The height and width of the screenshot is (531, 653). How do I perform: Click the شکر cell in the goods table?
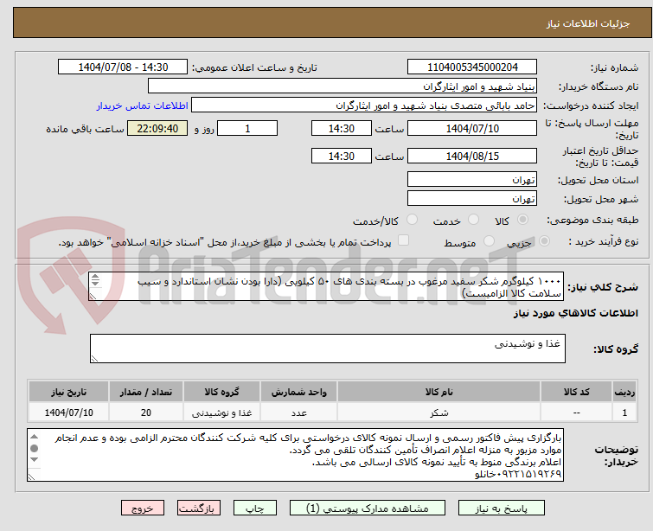tap(439, 413)
